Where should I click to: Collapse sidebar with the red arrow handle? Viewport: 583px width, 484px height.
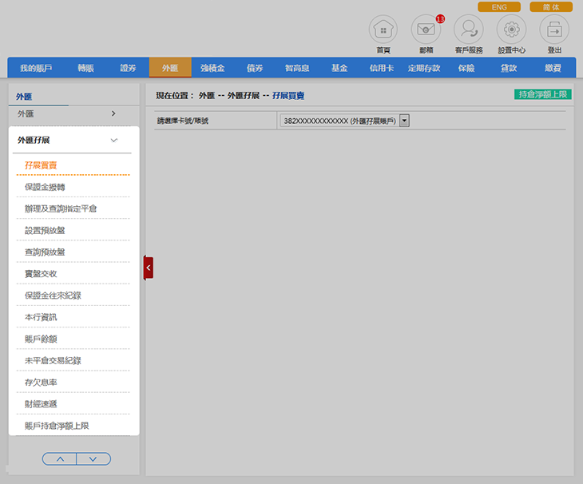[x=148, y=268]
